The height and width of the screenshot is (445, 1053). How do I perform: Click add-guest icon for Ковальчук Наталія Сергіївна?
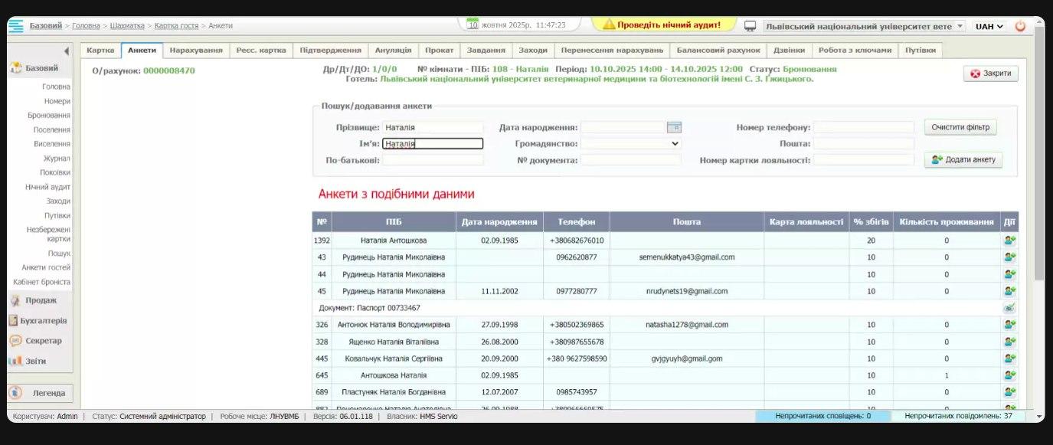(x=1009, y=358)
